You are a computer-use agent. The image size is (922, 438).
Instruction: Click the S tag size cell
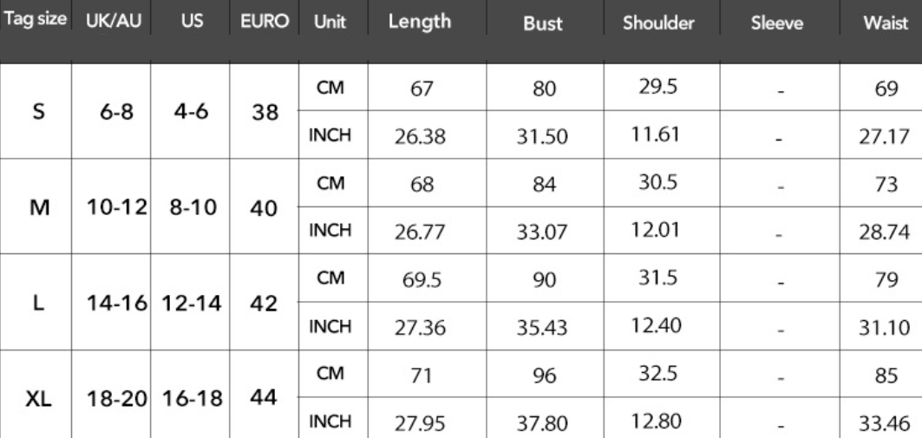(37, 110)
